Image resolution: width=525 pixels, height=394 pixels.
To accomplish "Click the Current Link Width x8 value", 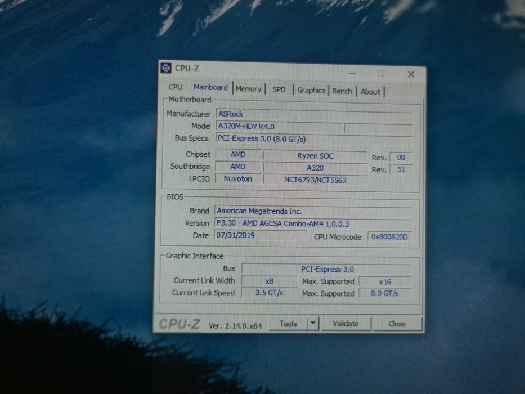I will coord(270,281).
